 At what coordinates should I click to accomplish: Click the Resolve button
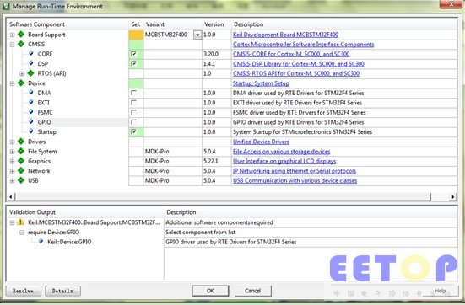coord(24,291)
